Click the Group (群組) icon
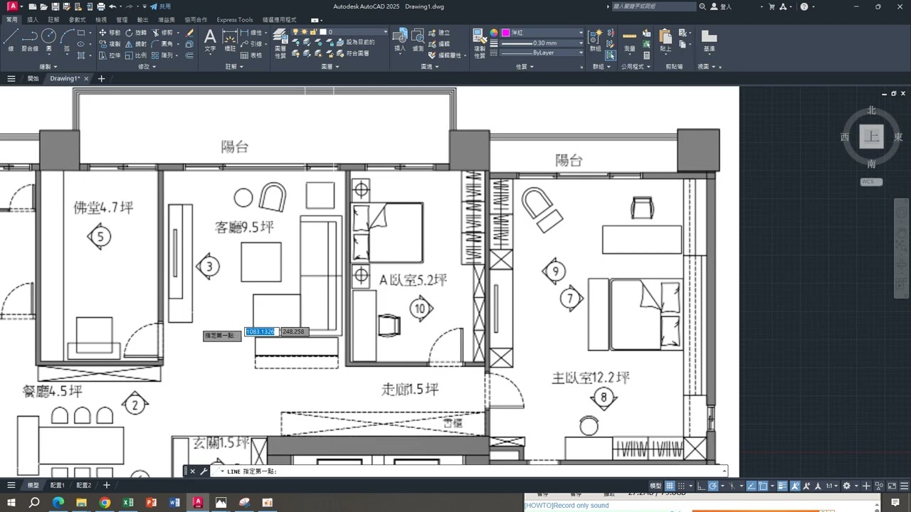 tap(596, 39)
